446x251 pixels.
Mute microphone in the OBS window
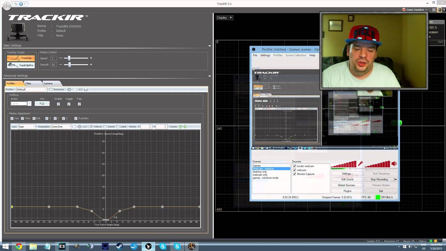click(x=360, y=163)
